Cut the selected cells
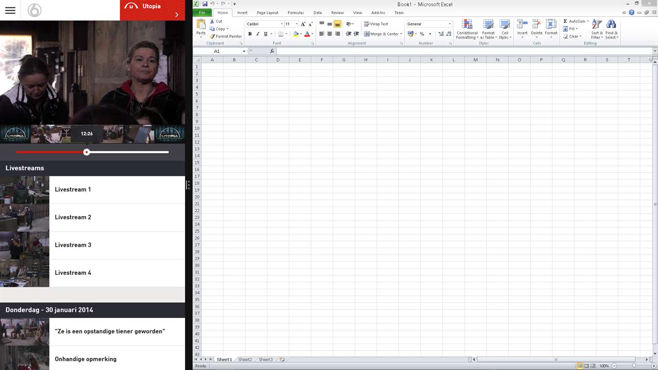The width and height of the screenshot is (658, 370). coord(216,21)
